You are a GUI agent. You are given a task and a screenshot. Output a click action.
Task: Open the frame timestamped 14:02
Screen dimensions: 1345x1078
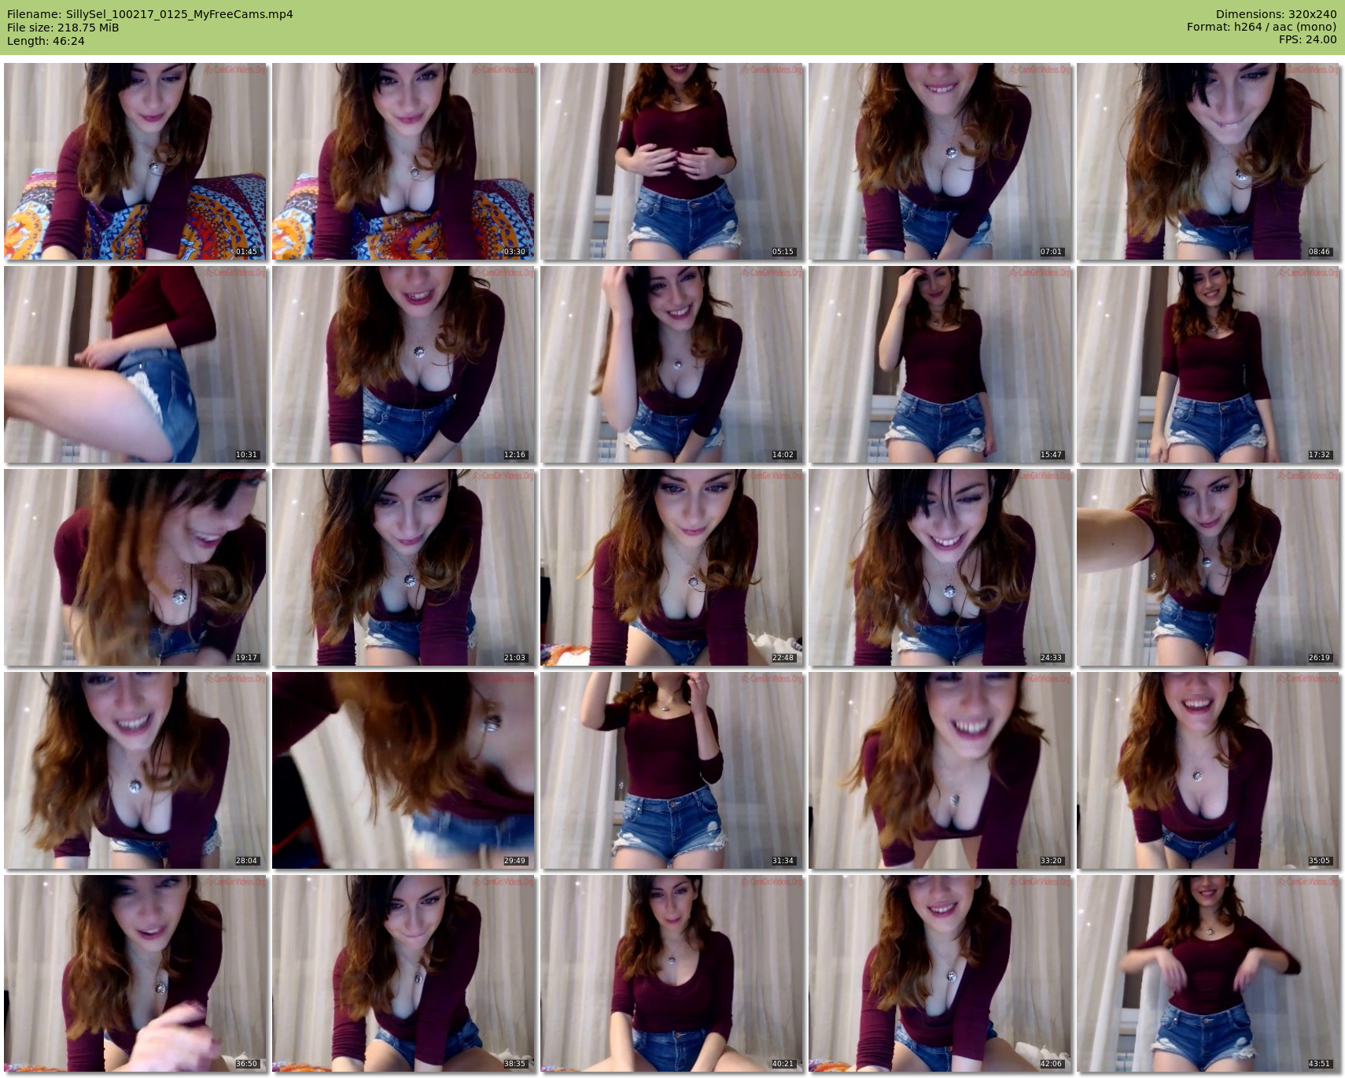(x=672, y=364)
